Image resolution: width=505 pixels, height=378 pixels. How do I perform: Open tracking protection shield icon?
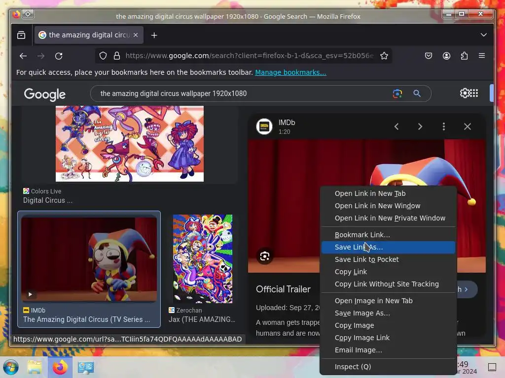click(x=103, y=56)
